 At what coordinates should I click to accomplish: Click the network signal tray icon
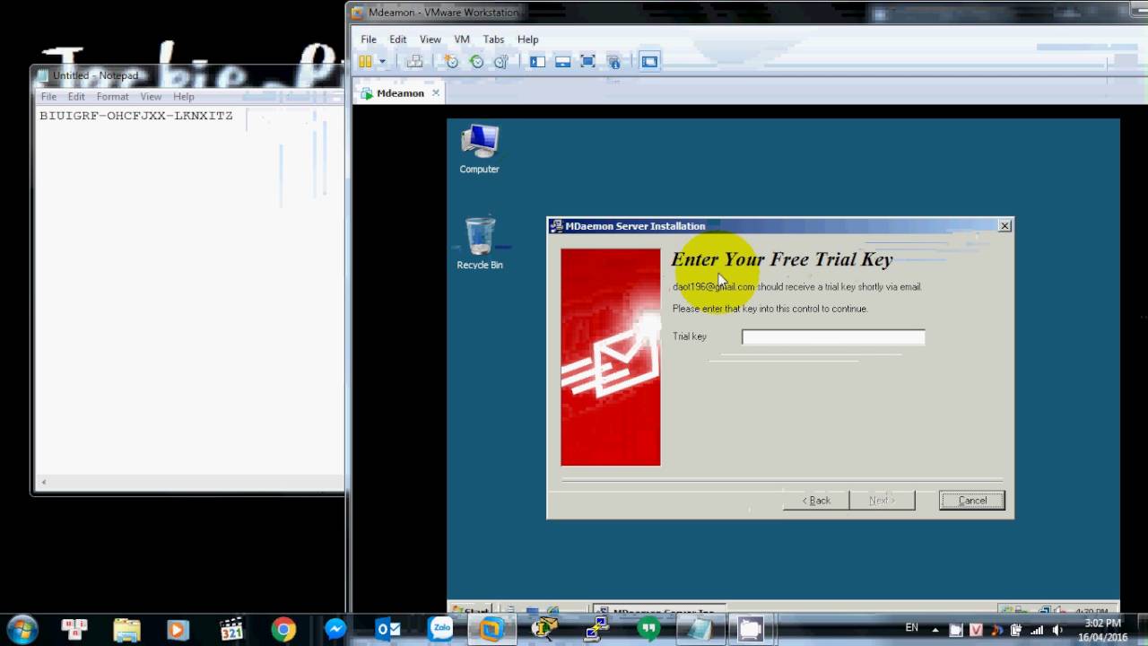click(1037, 630)
